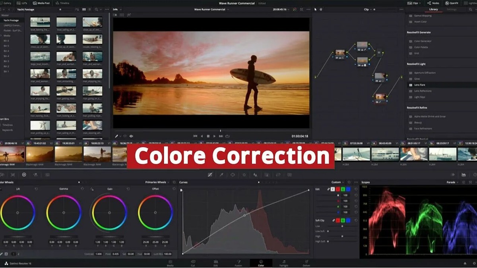Switch to the Library tab
477x268 pixels.
pyautogui.click(x=434, y=9)
